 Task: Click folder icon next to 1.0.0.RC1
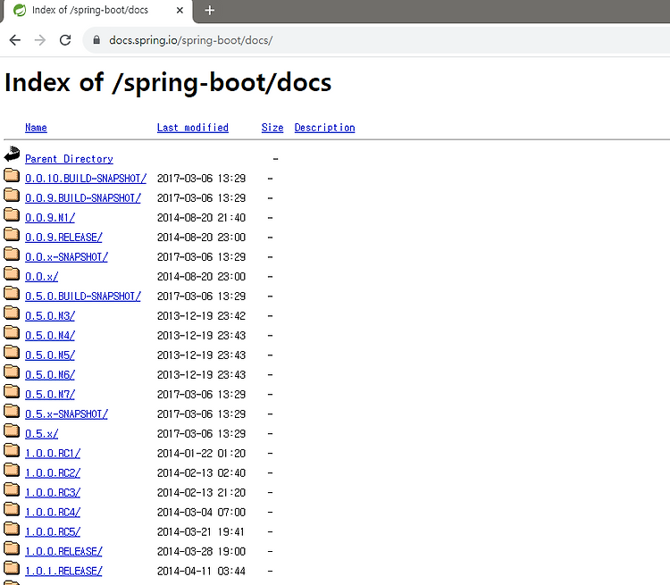pyautogui.click(x=12, y=450)
